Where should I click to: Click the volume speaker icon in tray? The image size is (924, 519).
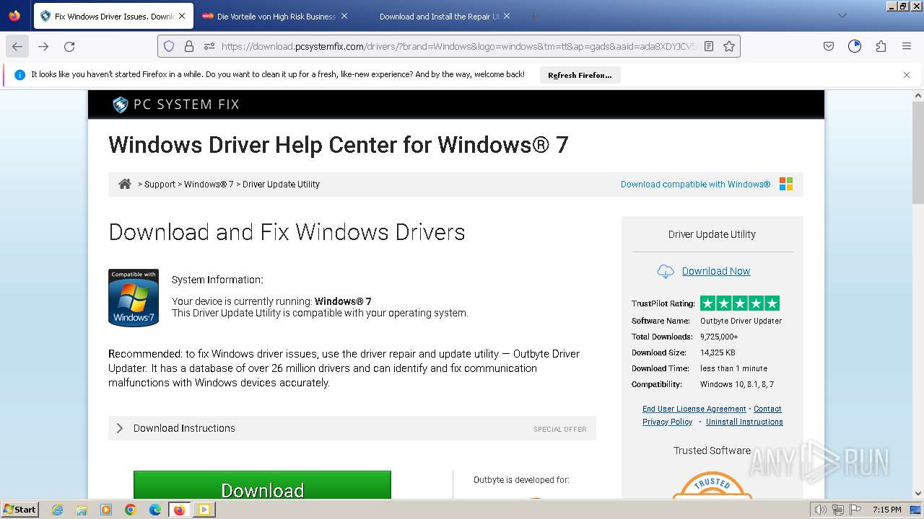click(821, 510)
